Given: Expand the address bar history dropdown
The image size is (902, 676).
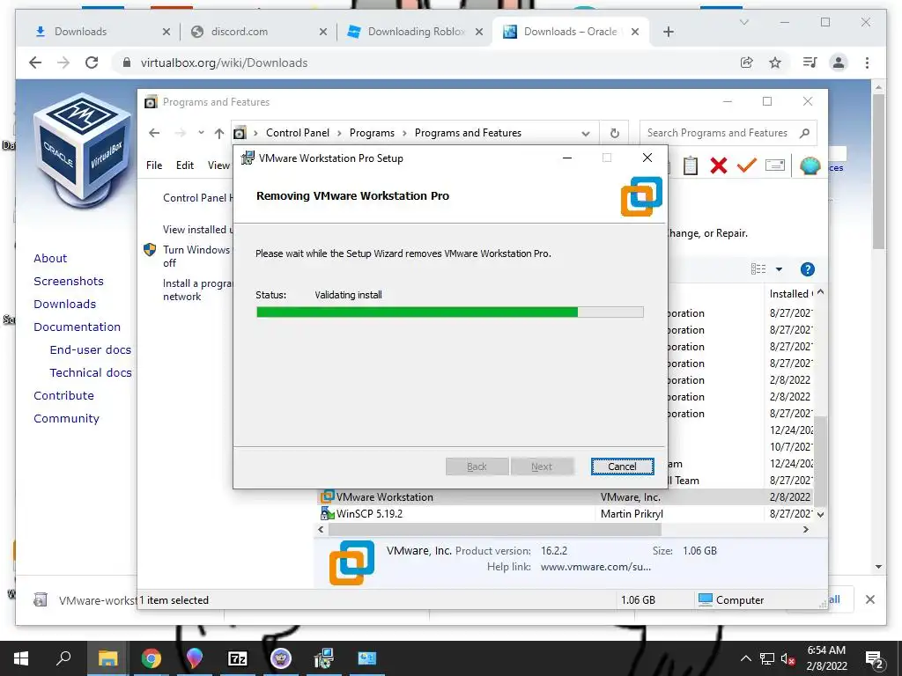Looking at the screenshot, I should point(586,134).
